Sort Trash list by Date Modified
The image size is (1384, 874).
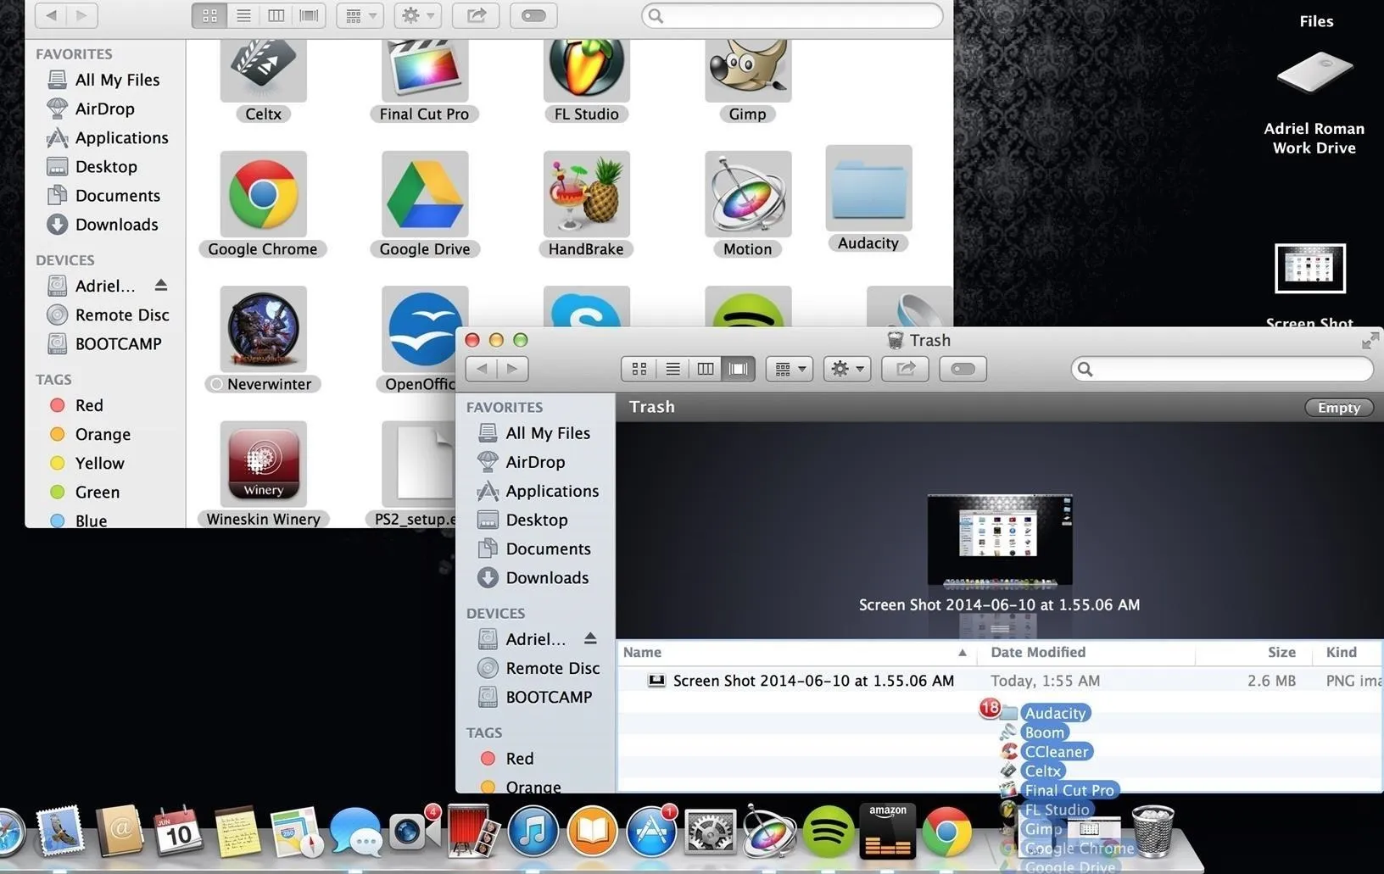pyautogui.click(x=1085, y=652)
